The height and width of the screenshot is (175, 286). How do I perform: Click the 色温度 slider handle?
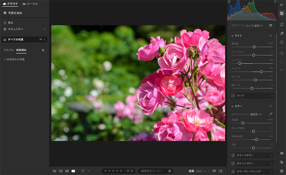coord(243,123)
